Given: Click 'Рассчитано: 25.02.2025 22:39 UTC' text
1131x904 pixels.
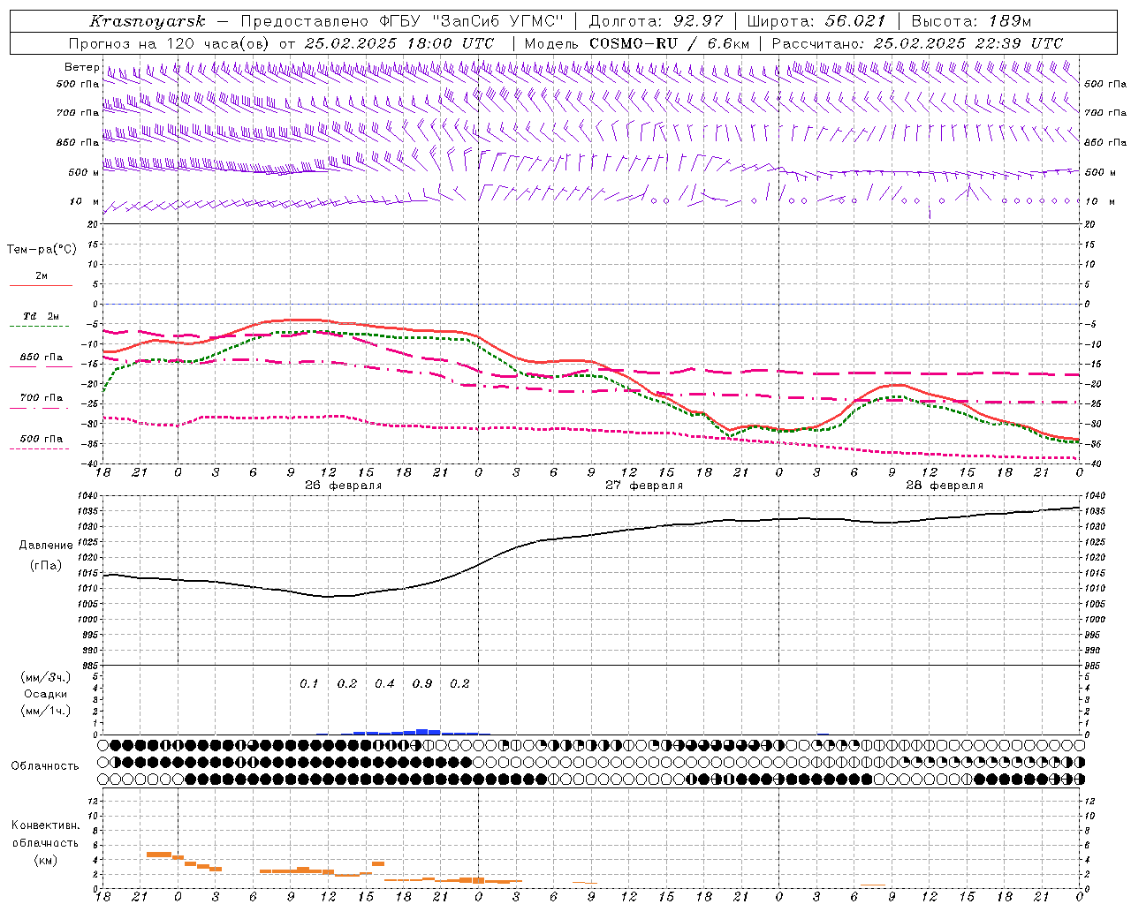Looking at the screenshot, I should (917, 43).
